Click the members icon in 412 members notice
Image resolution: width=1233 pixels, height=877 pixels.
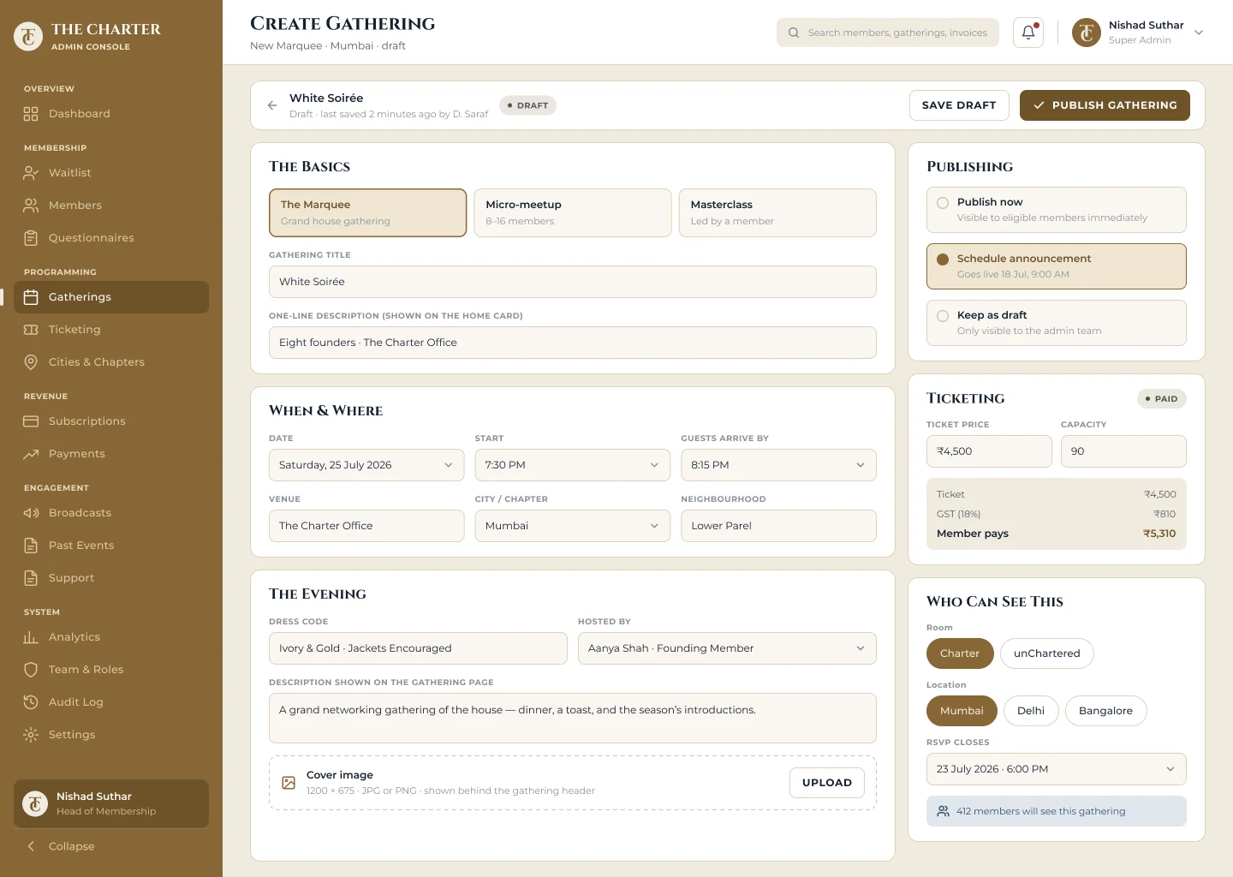pyautogui.click(x=943, y=811)
